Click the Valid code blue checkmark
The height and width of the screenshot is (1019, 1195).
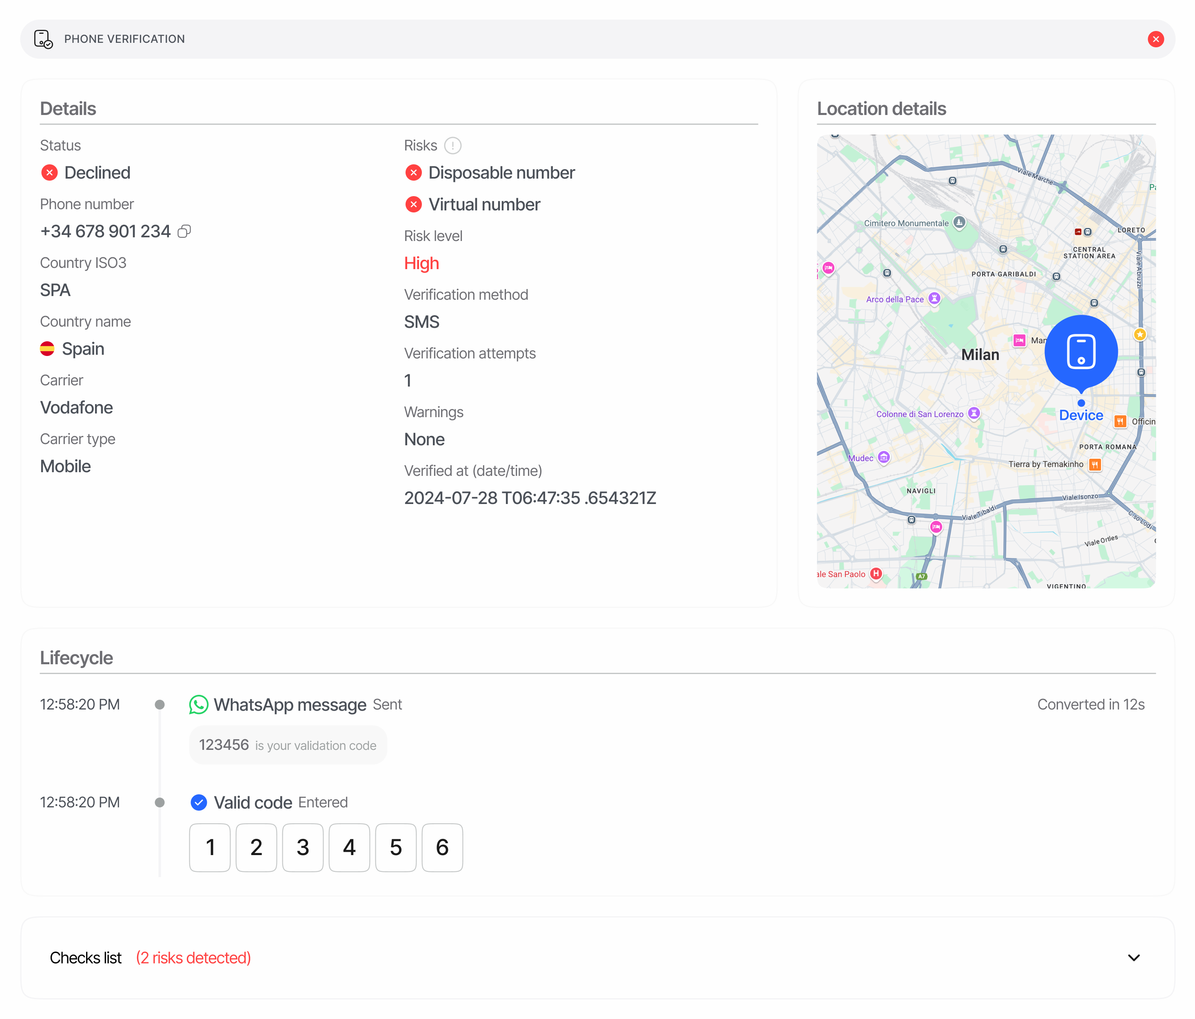point(198,802)
